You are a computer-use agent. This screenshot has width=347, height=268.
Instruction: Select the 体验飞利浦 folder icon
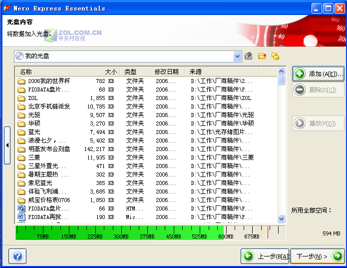21,191
